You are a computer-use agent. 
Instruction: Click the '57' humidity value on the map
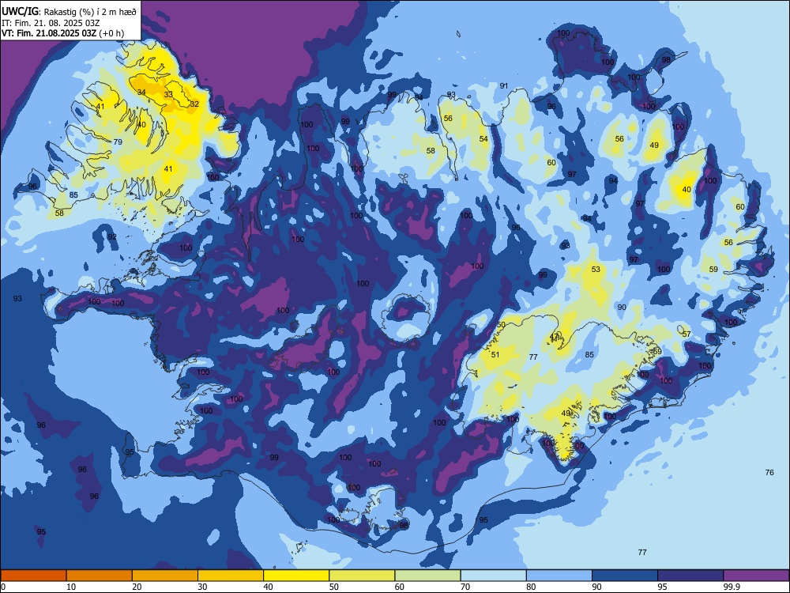(x=687, y=334)
